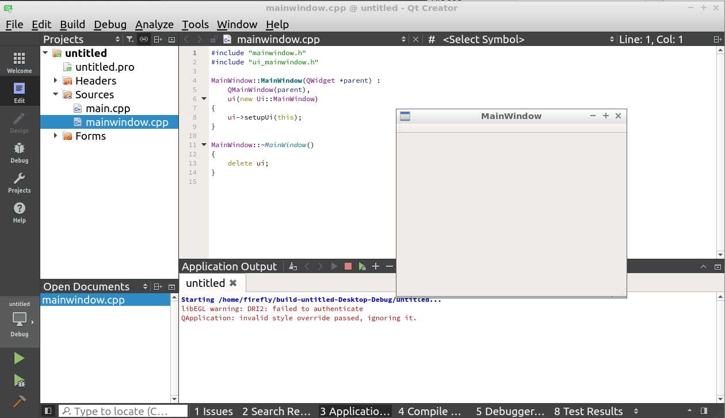Split the editor view
The width and height of the screenshot is (725, 418).
(x=718, y=39)
